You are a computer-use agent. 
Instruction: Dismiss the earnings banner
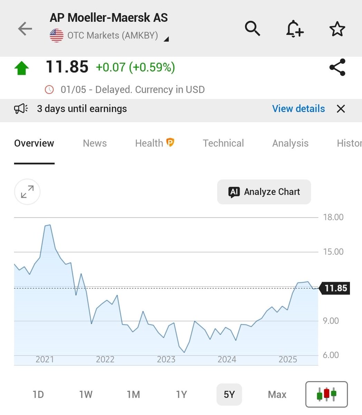point(341,109)
